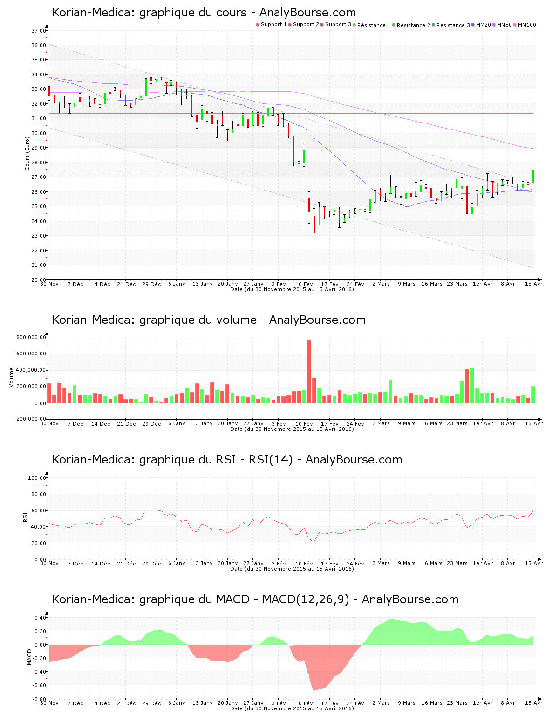Click the -200,000.00 value on volume axis
Viewport: 559px width, 722px height.
(30, 419)
